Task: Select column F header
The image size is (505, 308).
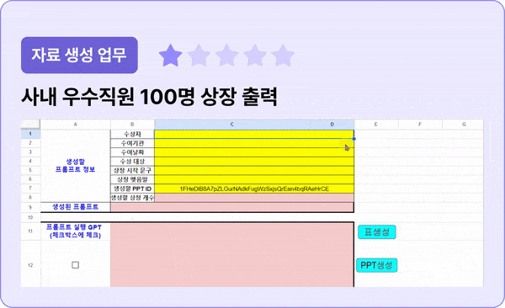Action: [x=420, y=125]
